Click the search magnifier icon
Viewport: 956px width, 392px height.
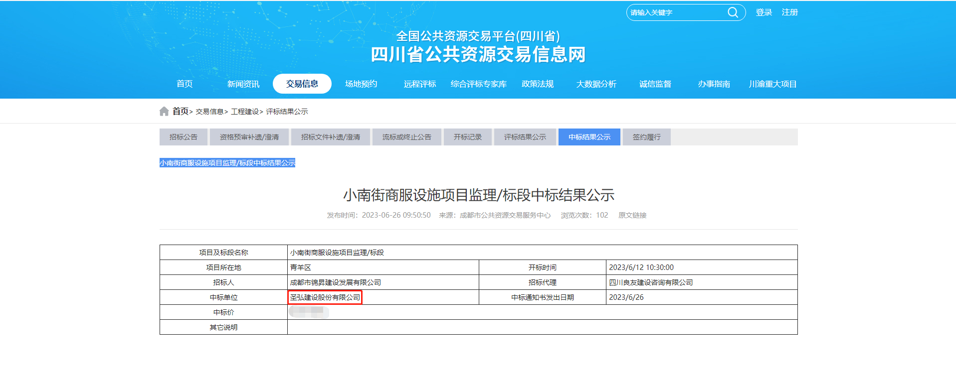pos(733,12)
